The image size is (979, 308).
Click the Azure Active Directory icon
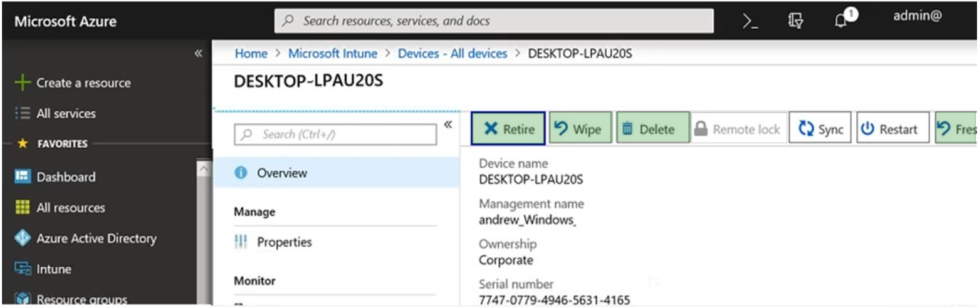point(23,238)
